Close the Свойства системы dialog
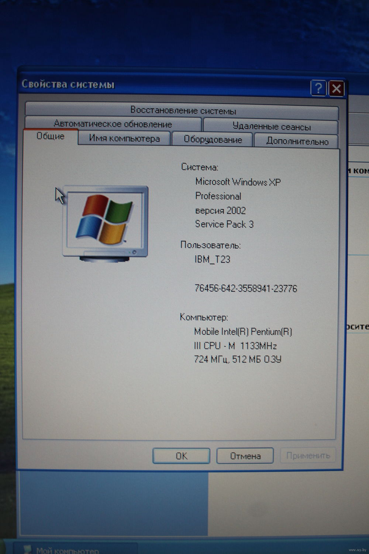 point(336,89)
